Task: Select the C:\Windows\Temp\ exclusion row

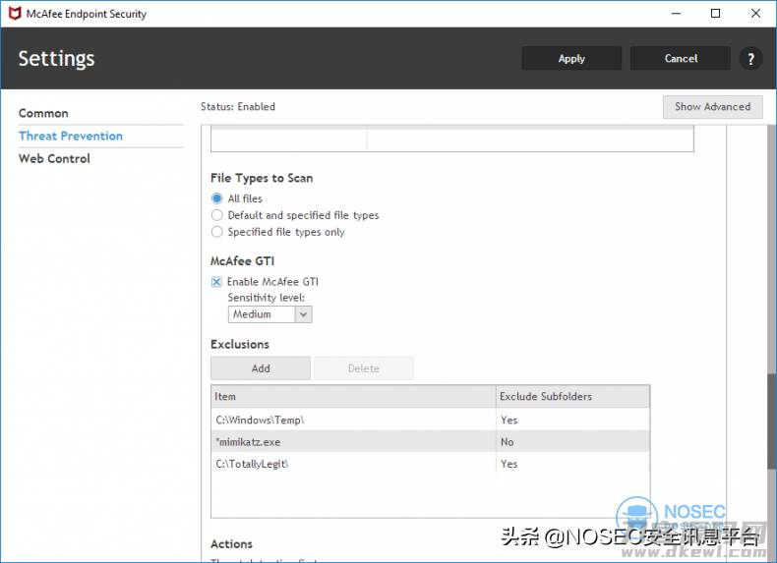Action: pyautogui.click(x=430, y=420)
